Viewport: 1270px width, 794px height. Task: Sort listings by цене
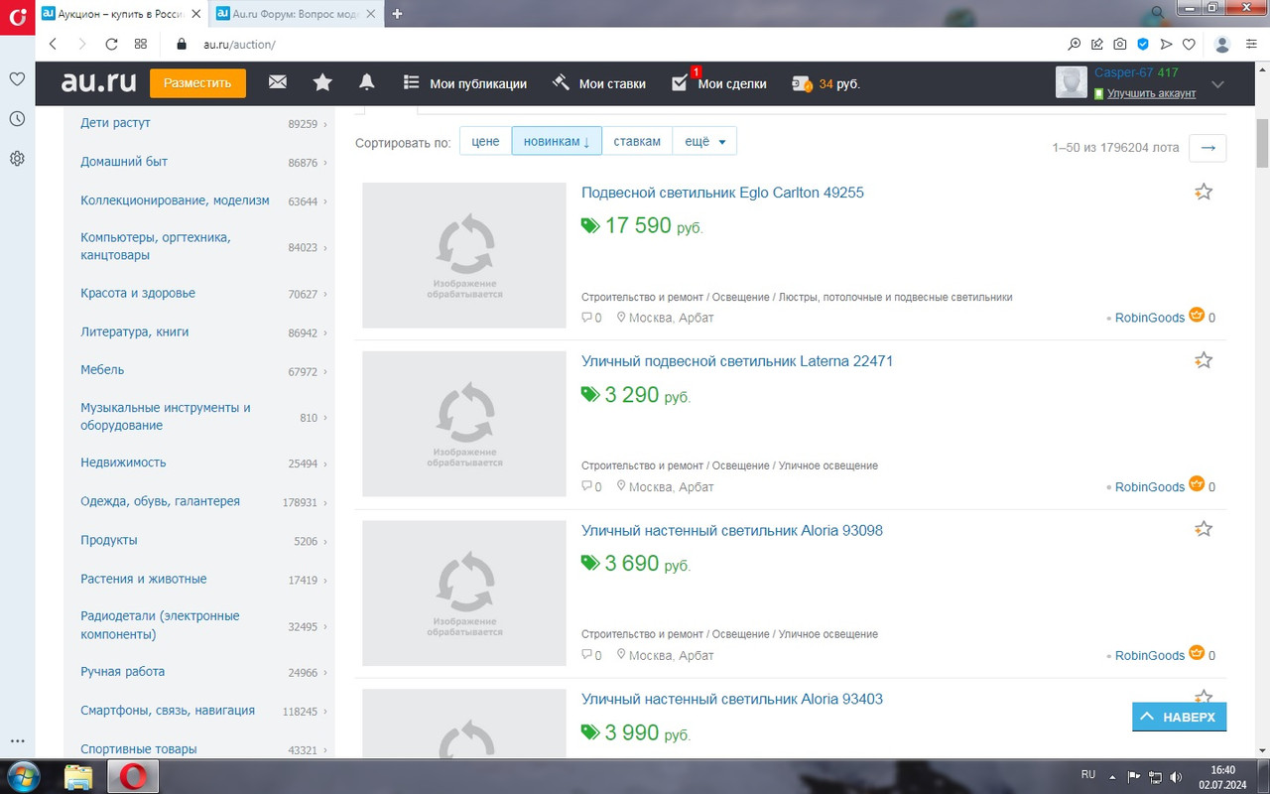[485, 141]
